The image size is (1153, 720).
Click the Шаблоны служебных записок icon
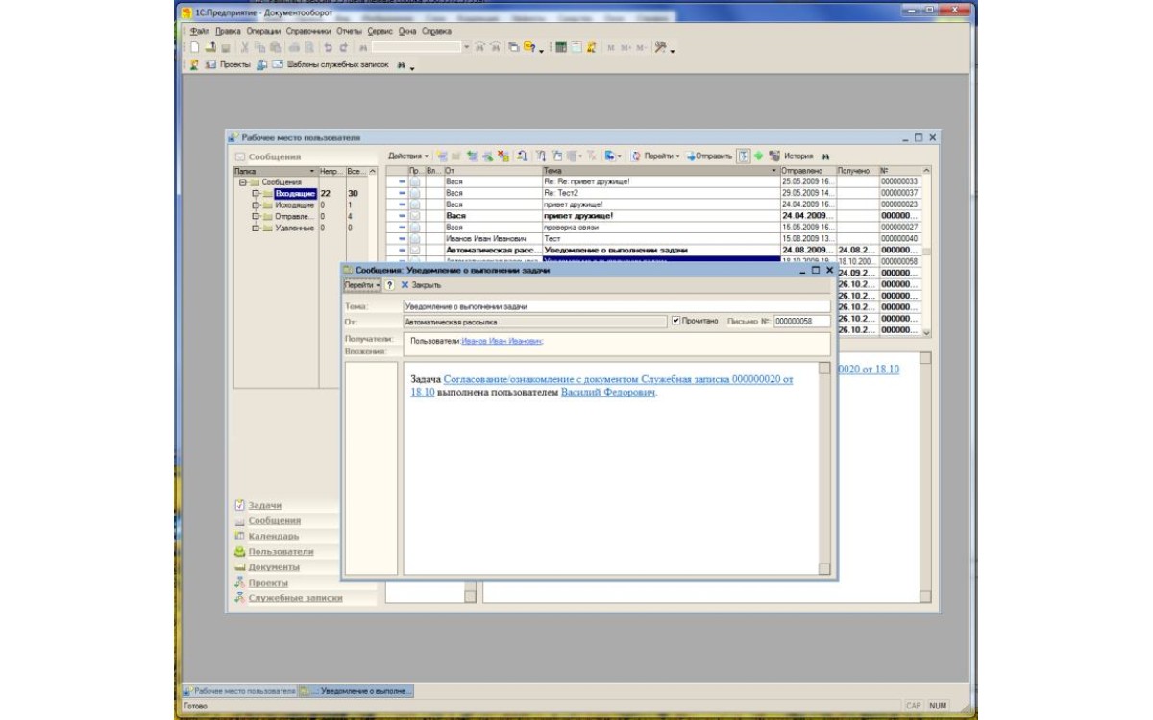[x=277, y=64]
